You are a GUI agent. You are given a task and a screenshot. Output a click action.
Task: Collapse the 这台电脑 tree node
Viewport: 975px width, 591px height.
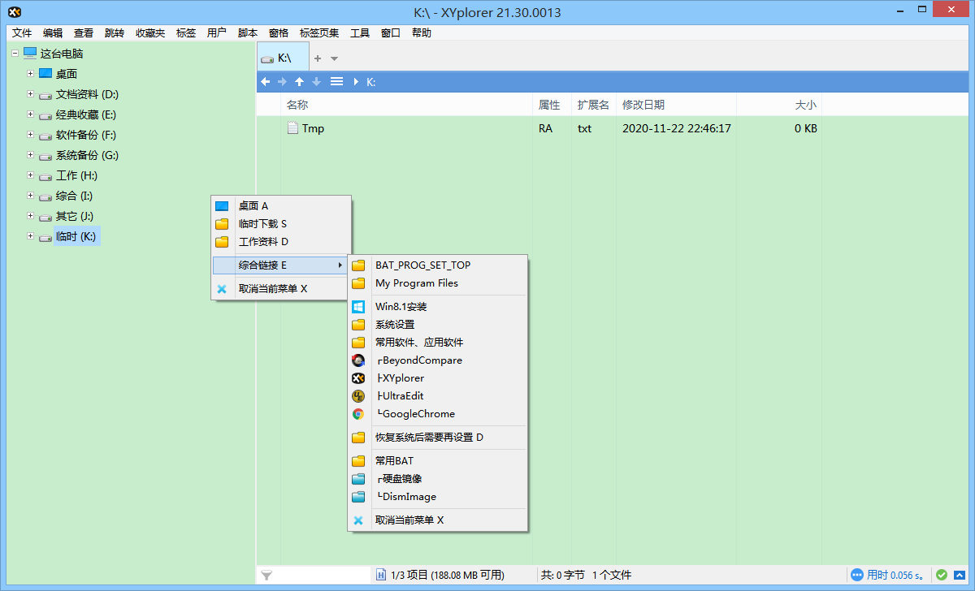[13, 52]
